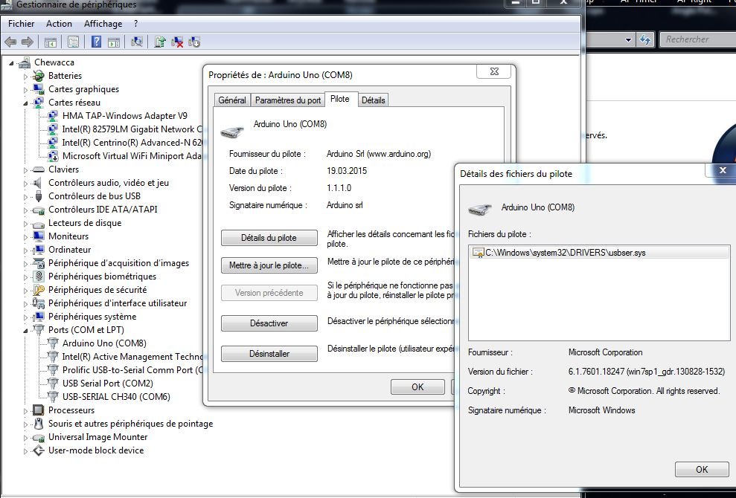Image resolution: width=736 pixels, height=498 pixels.
Task: Click the Rechercher search field
Action: click(698, 40)
